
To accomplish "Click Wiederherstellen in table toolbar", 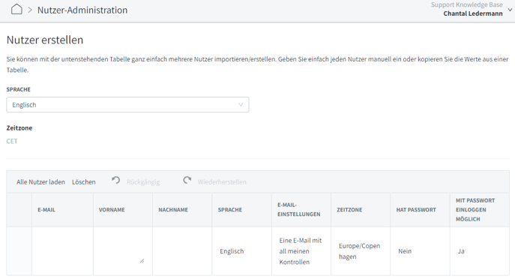I will tap(222, 181).
